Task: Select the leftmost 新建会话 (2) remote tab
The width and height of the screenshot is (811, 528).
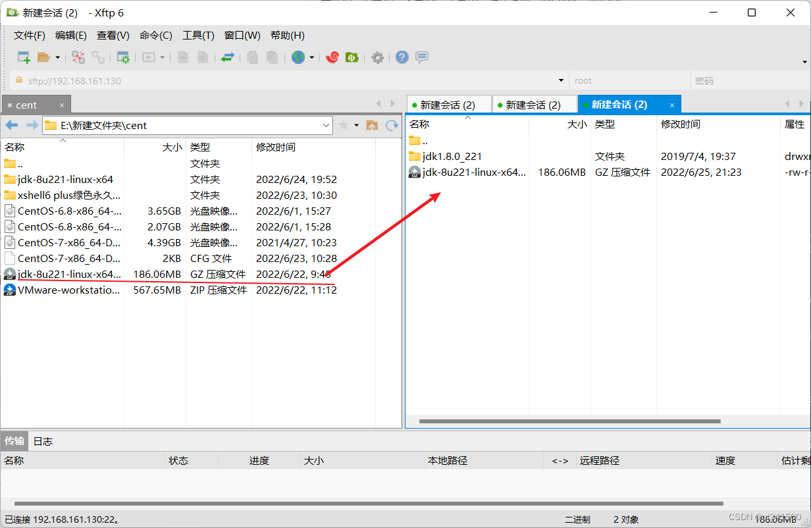Action: pos(448,105)
